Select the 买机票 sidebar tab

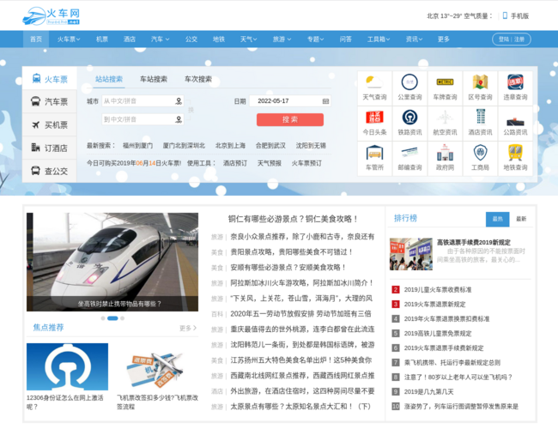50,125
